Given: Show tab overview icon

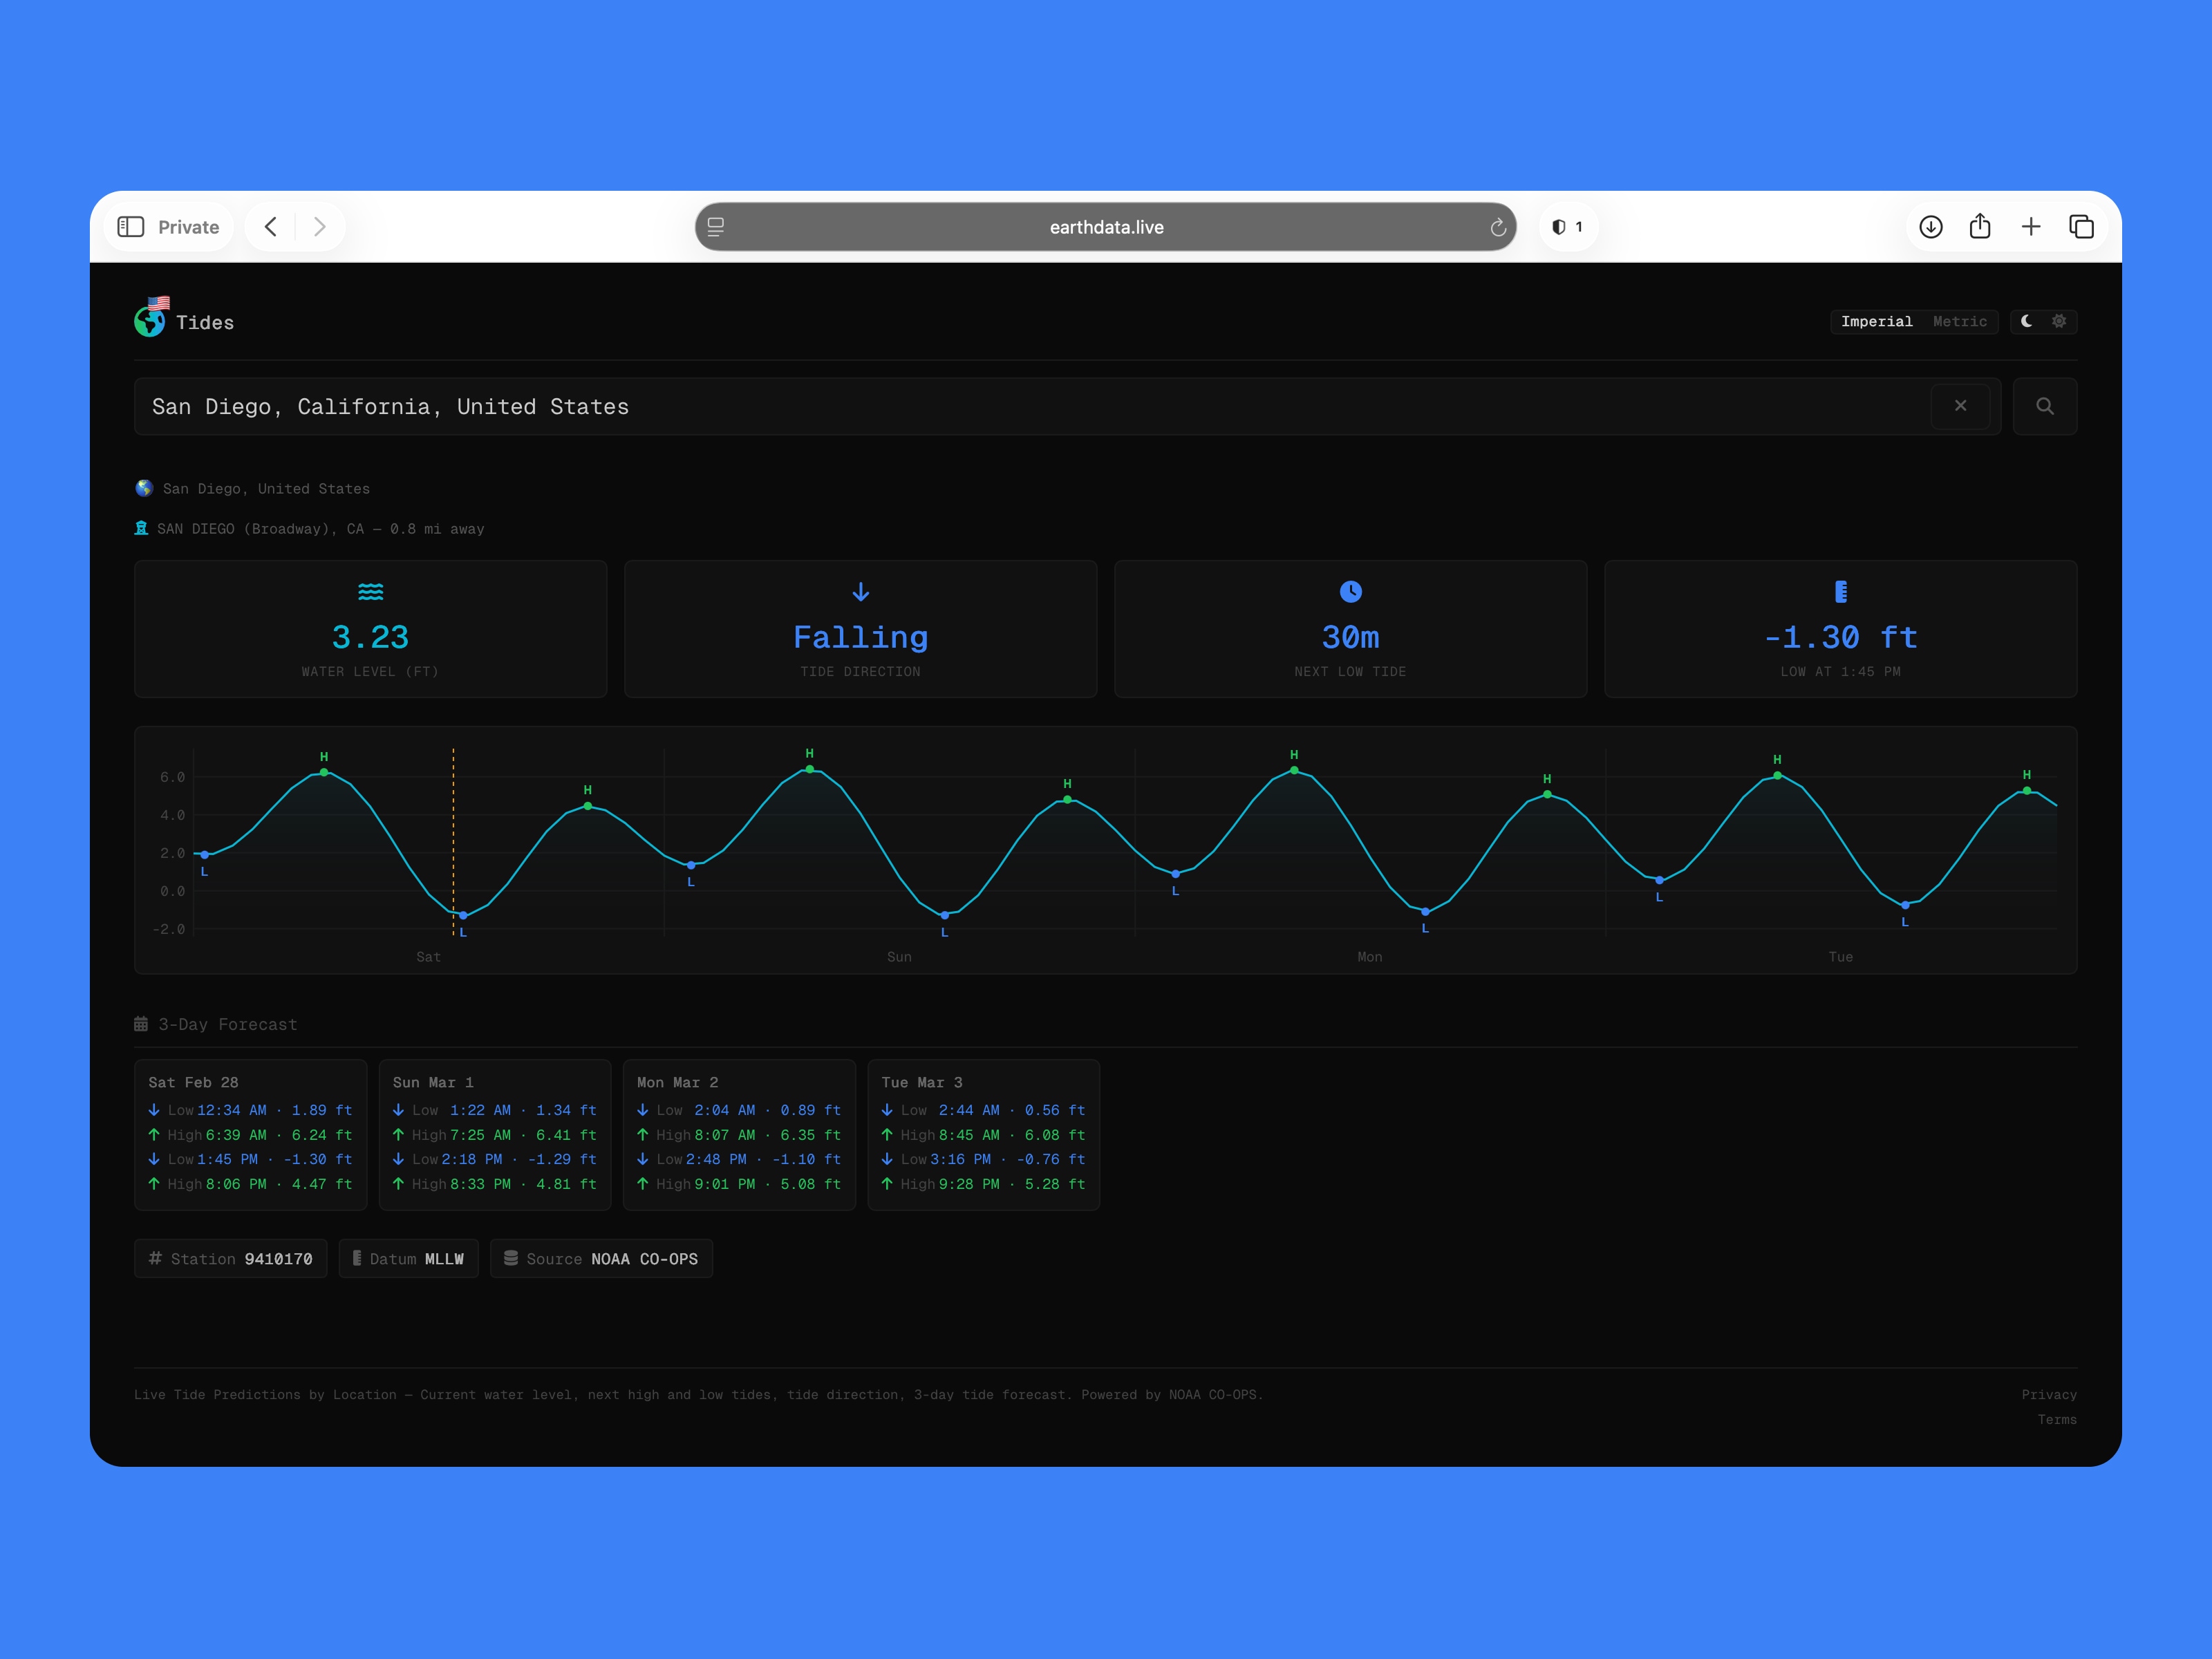Looking at the screenshot, I should 2081,227.
